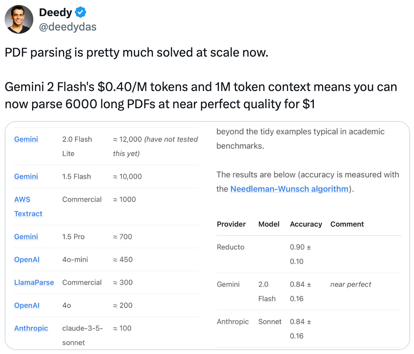This screenshot has width=414, height=354.
Task: Open the Needleman-Wunsch algorithm link
Action: tap(289, 189)
